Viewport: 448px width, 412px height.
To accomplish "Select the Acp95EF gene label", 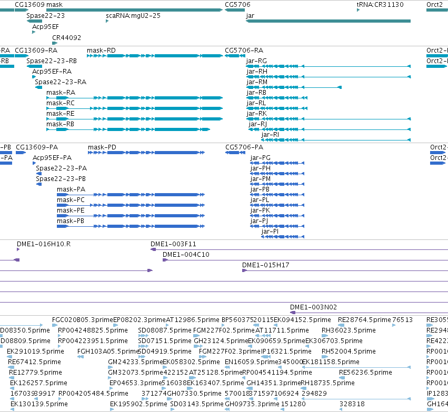I will [45, 26].
